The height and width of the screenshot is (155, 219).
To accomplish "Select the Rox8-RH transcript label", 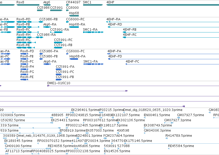I will 23,35.
